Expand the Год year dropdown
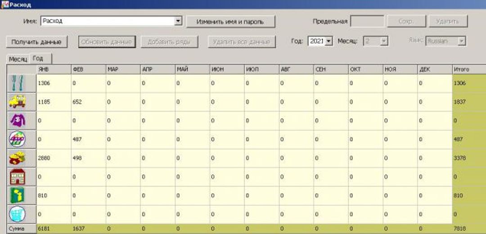486x234 pixels. click(x=328, y=41)
